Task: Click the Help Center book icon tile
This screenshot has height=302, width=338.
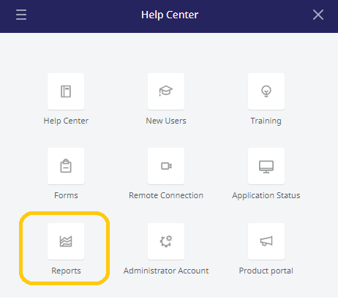Action: [x=66, y=91]
